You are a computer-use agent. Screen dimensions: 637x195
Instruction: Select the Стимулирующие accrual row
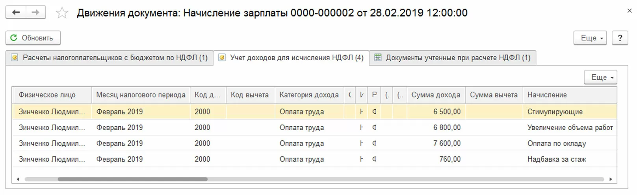(x=555, y=112)
